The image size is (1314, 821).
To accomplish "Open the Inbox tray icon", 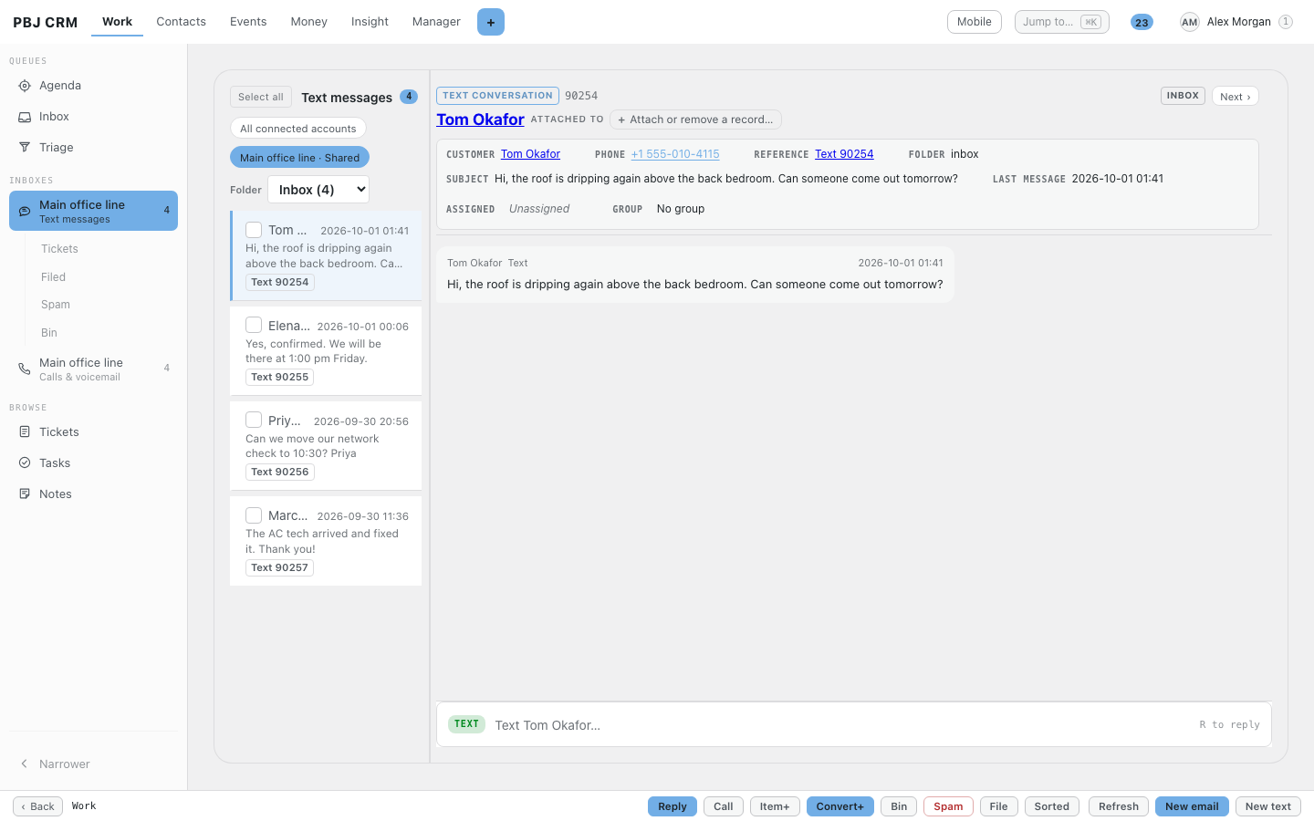I will [25, 117].
